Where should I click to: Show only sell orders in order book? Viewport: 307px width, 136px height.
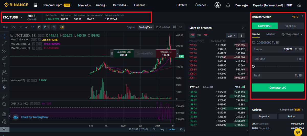click(x=205, y=35)
